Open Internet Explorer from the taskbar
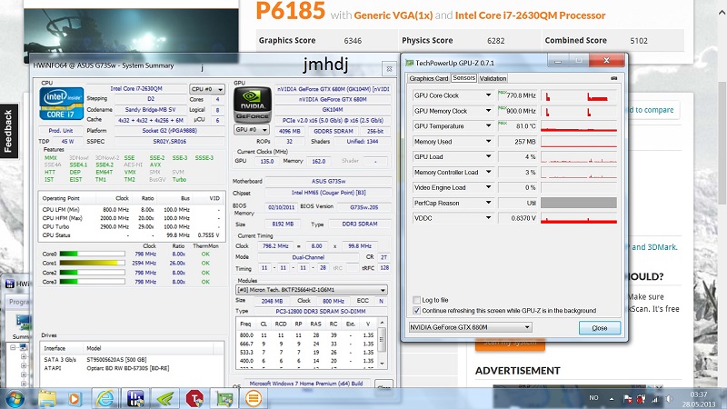The width and height of the screenshot is (727, 409). 105,398
